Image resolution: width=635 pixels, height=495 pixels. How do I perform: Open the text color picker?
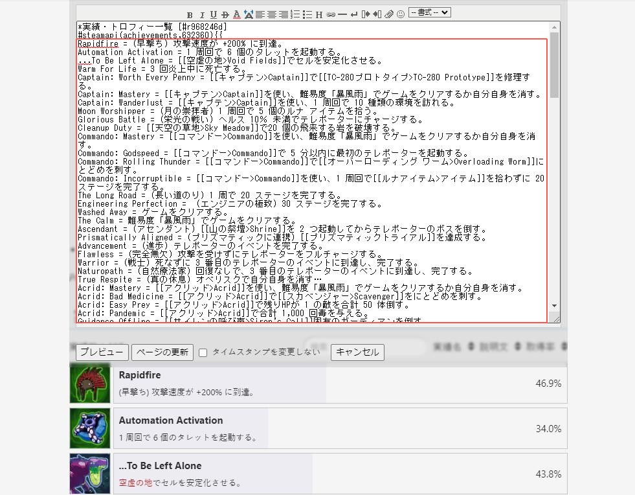pyautogui.click(x=237, y=14)
